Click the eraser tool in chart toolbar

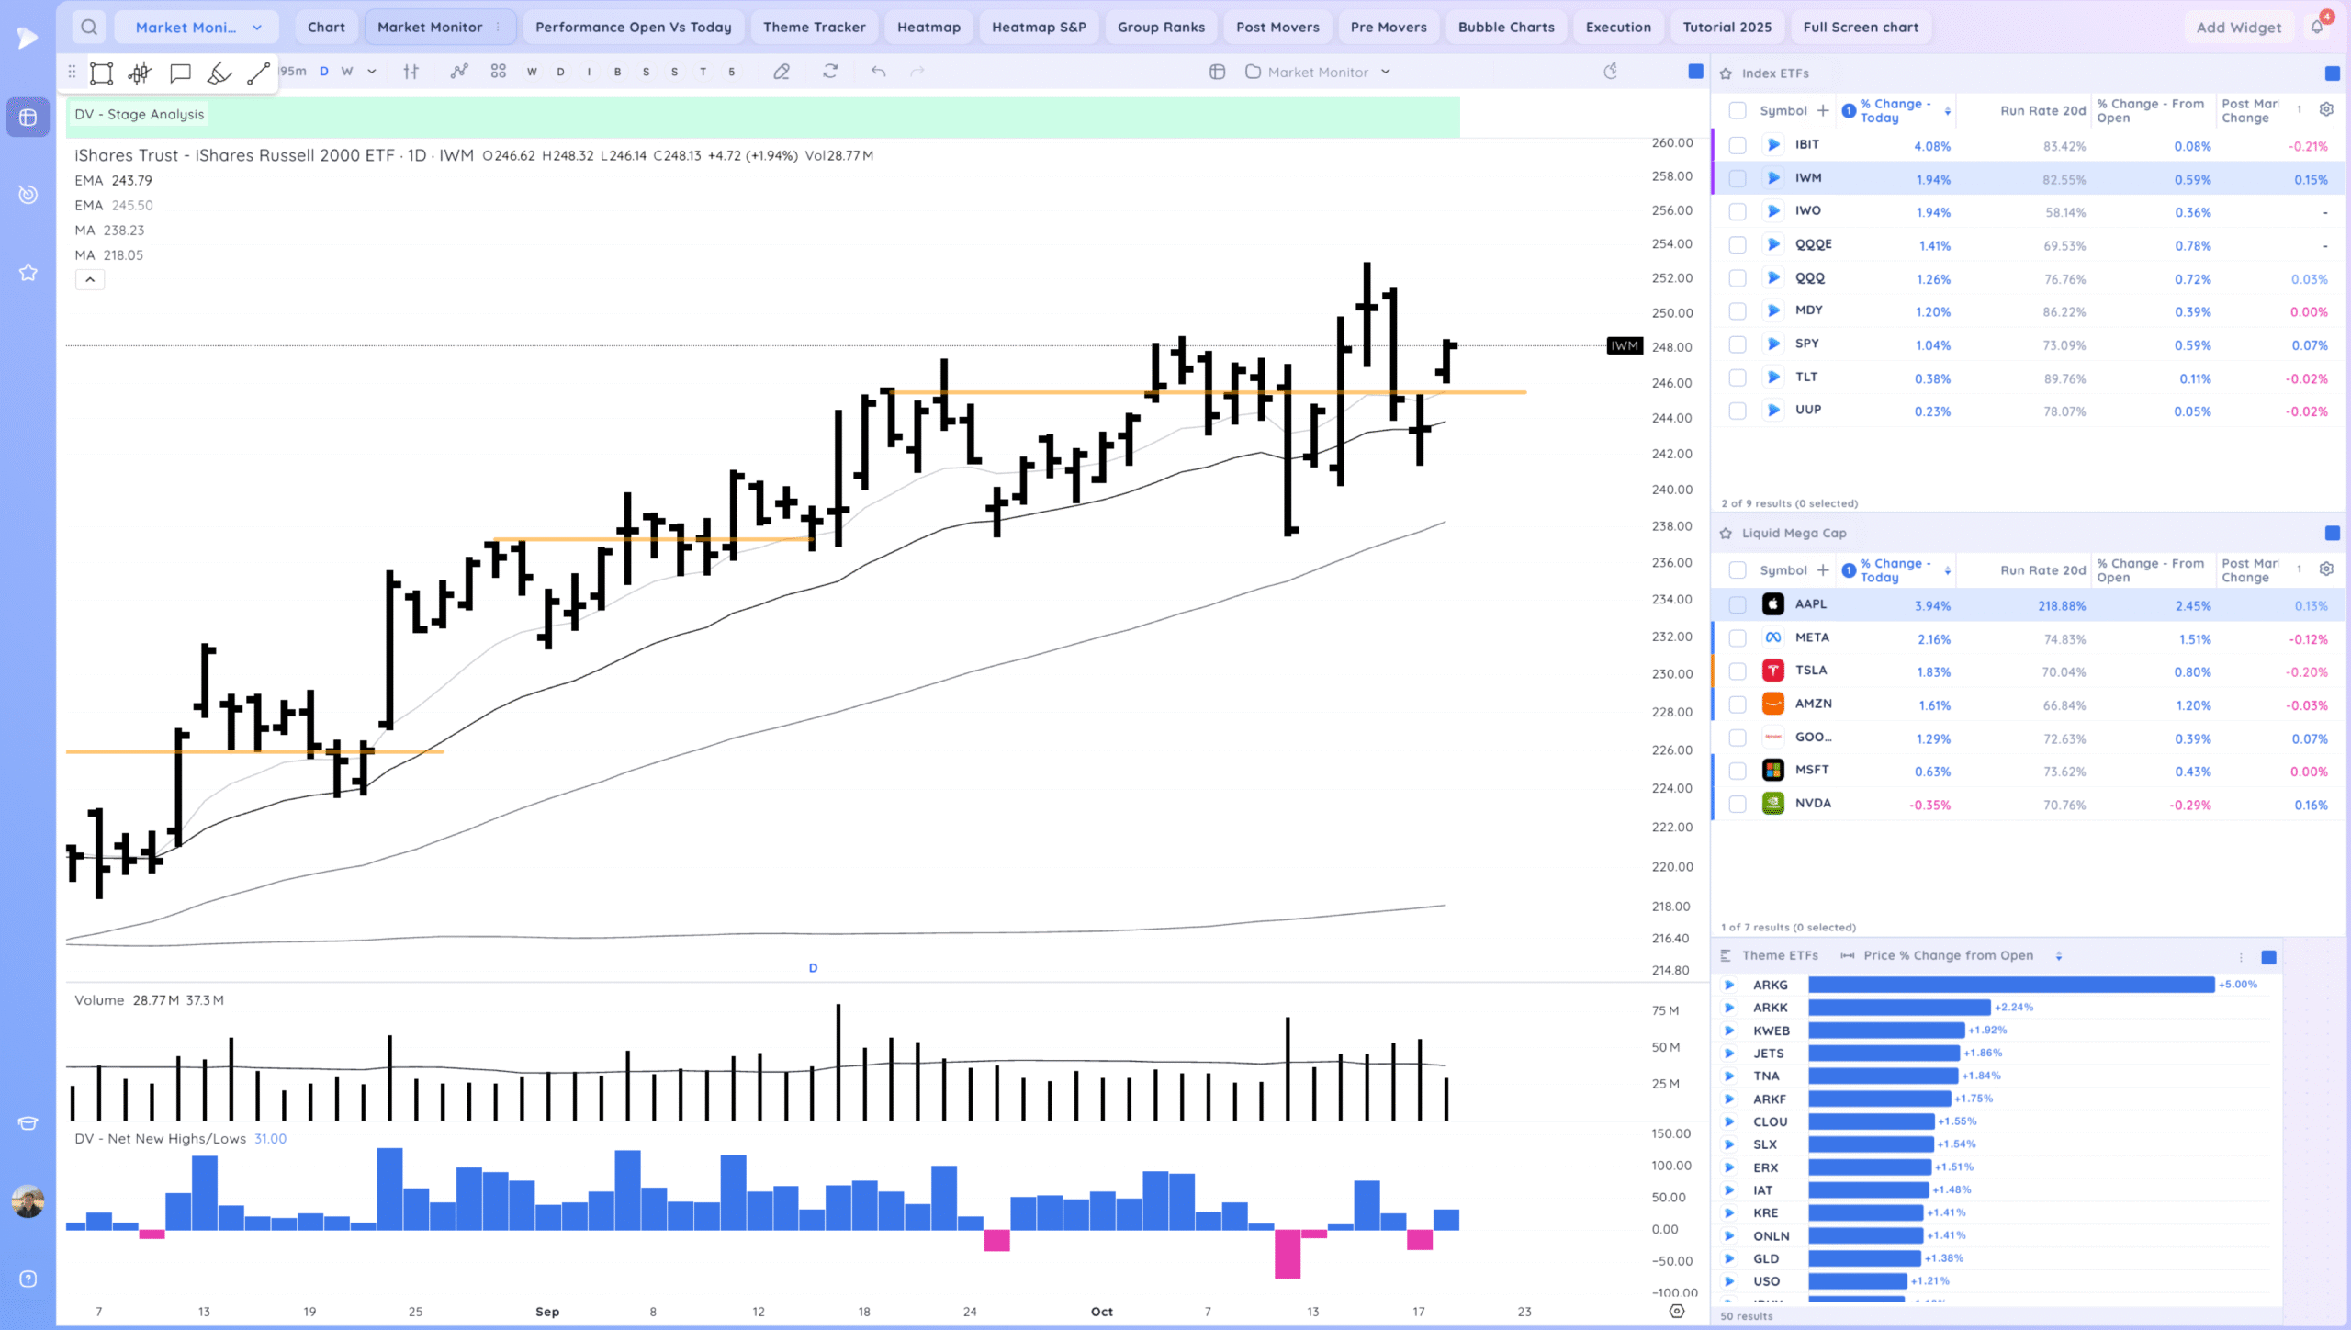pyautogui.click(x=782, y=72)
